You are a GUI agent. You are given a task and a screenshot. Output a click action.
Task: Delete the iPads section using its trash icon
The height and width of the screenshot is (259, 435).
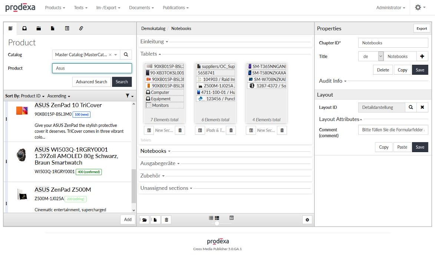(231, 130)
